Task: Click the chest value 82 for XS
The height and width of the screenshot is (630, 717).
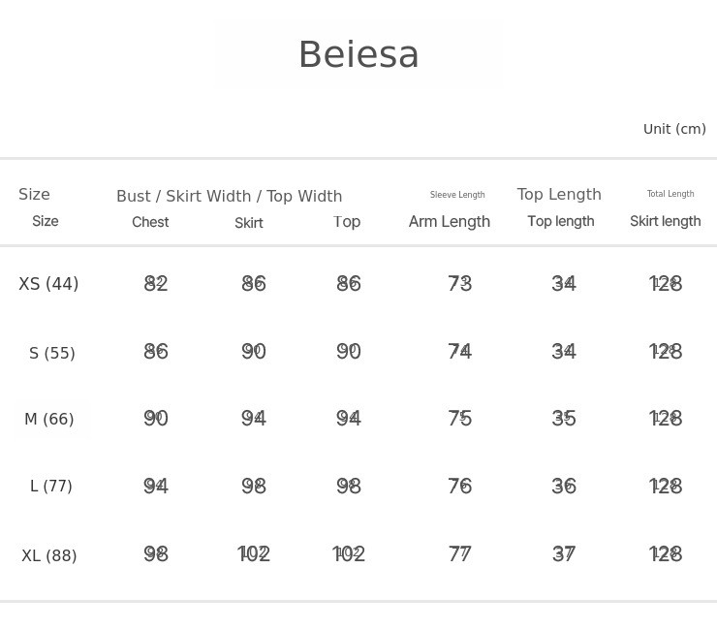Action: (x=156, y=283)
